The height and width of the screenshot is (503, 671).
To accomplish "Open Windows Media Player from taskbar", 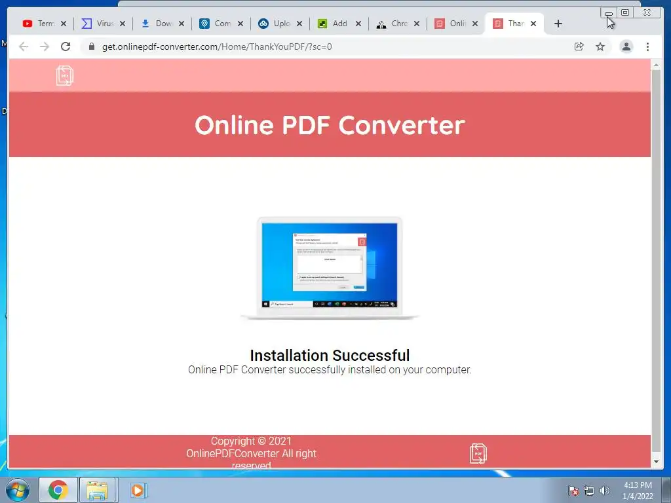I will (138, 490).
